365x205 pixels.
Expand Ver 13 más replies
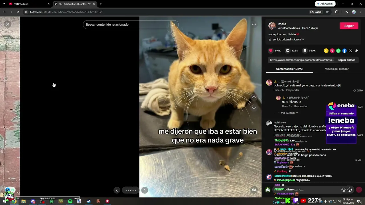(x=289, y=113)
